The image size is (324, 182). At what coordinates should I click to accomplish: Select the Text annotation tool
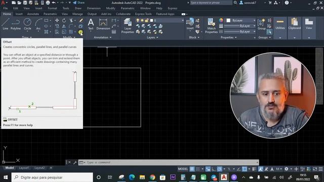(91, 24)
